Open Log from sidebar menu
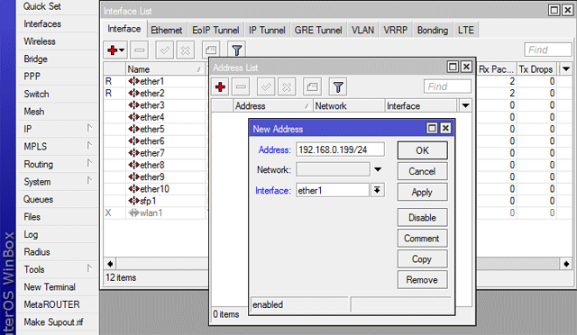The width and height of the screenshot is (577, 335). point(31,234)
